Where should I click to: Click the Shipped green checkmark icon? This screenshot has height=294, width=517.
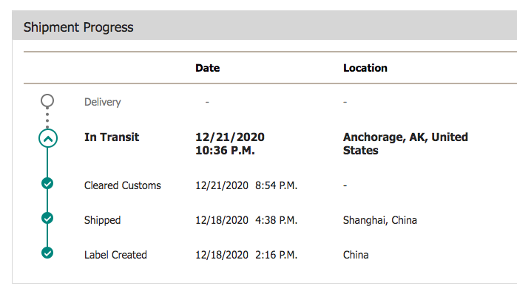47,218
